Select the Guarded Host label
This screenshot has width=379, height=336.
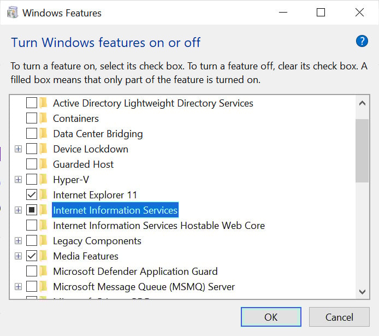(83, 164)
